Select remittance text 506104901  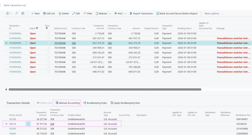[242, 119]
